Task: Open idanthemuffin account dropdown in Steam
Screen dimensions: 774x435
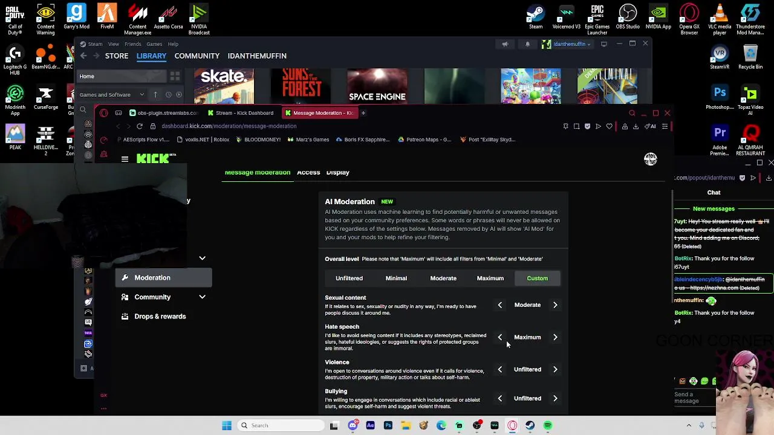Action: pos(566,44)
